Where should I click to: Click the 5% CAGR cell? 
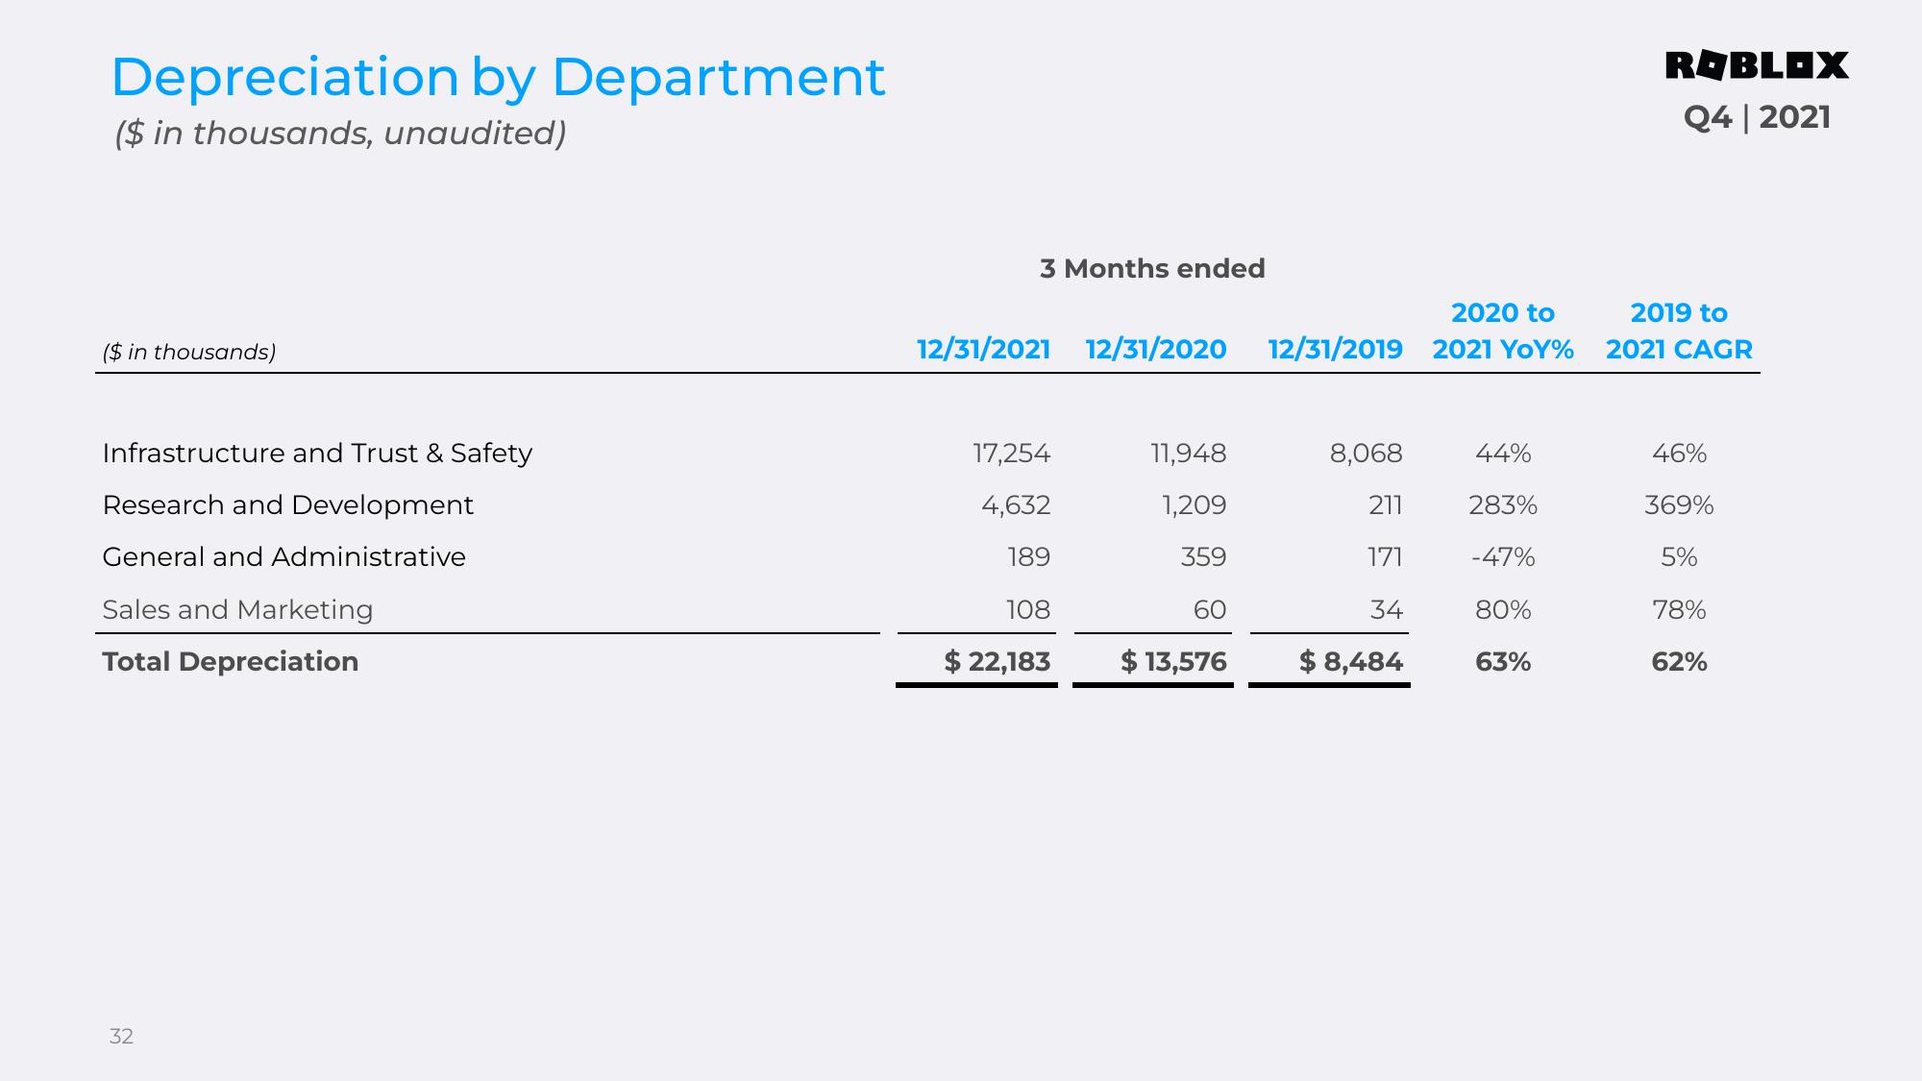1679,557
